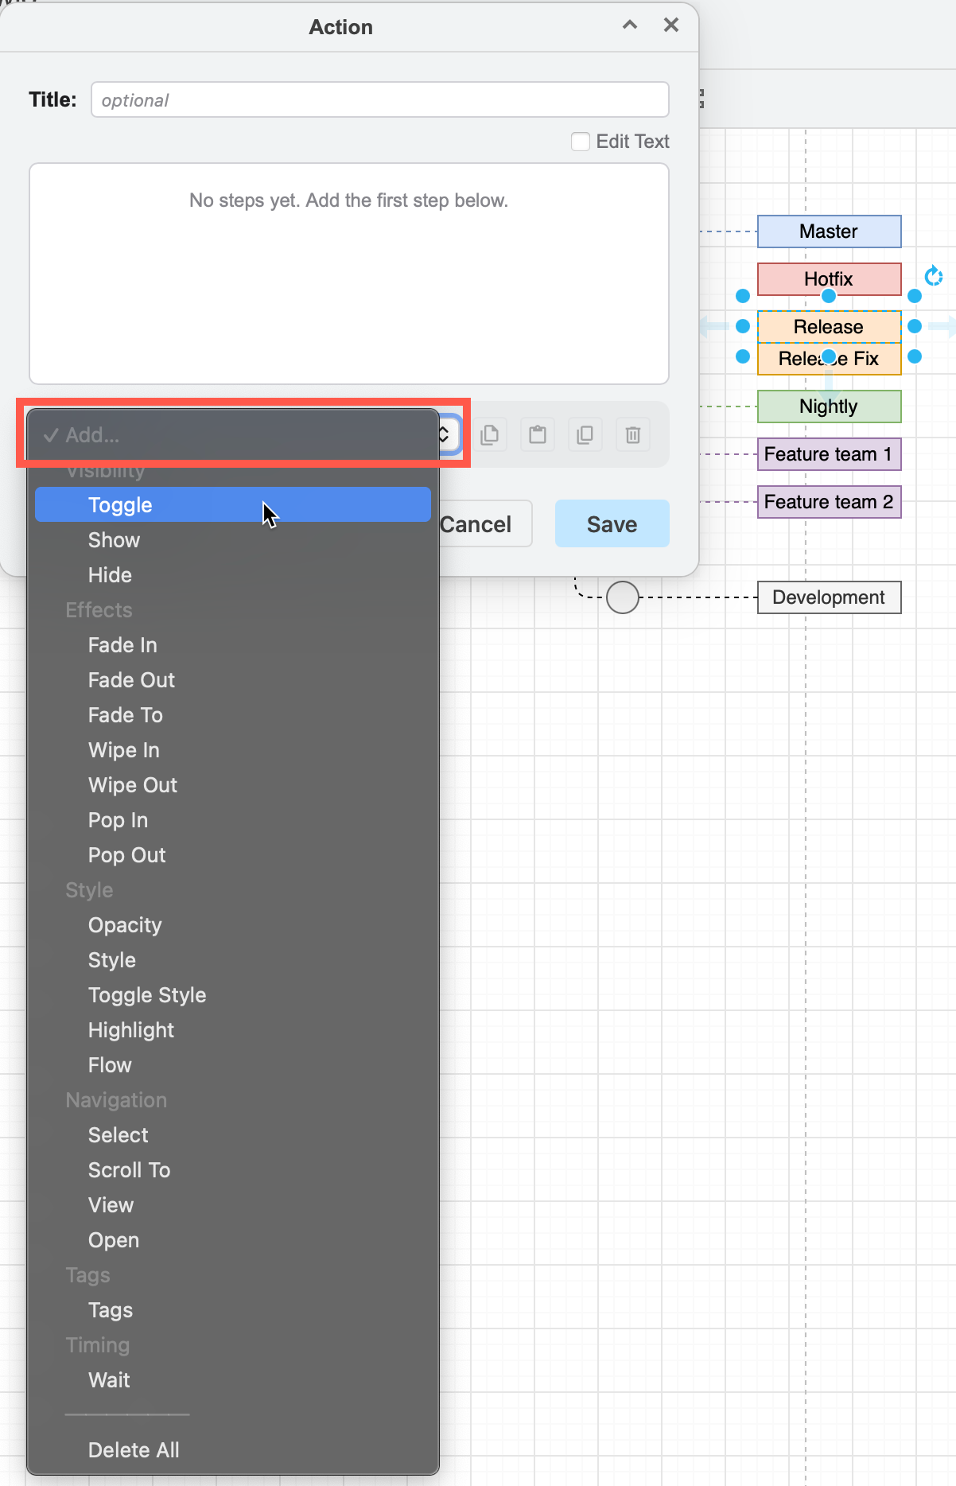Select Toggle from the action menu

point(232,504)
